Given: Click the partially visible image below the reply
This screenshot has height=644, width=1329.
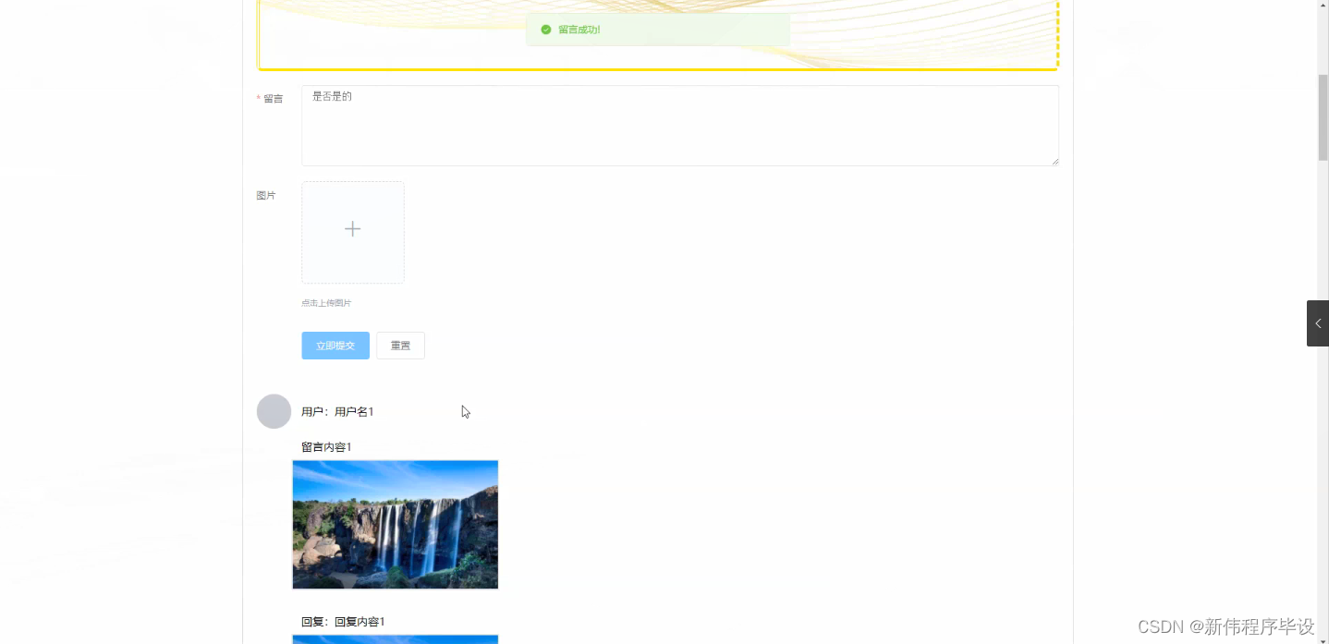Looking at the screenshot, I should [x=395, y=639].
